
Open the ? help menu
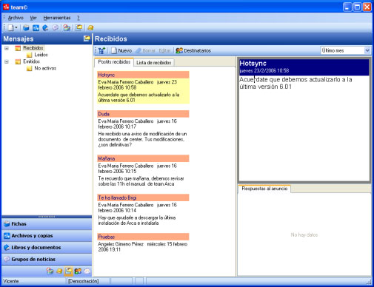[x=78, y=18]
